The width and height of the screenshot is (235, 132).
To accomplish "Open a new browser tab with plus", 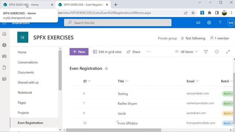I will pos(116,5).
